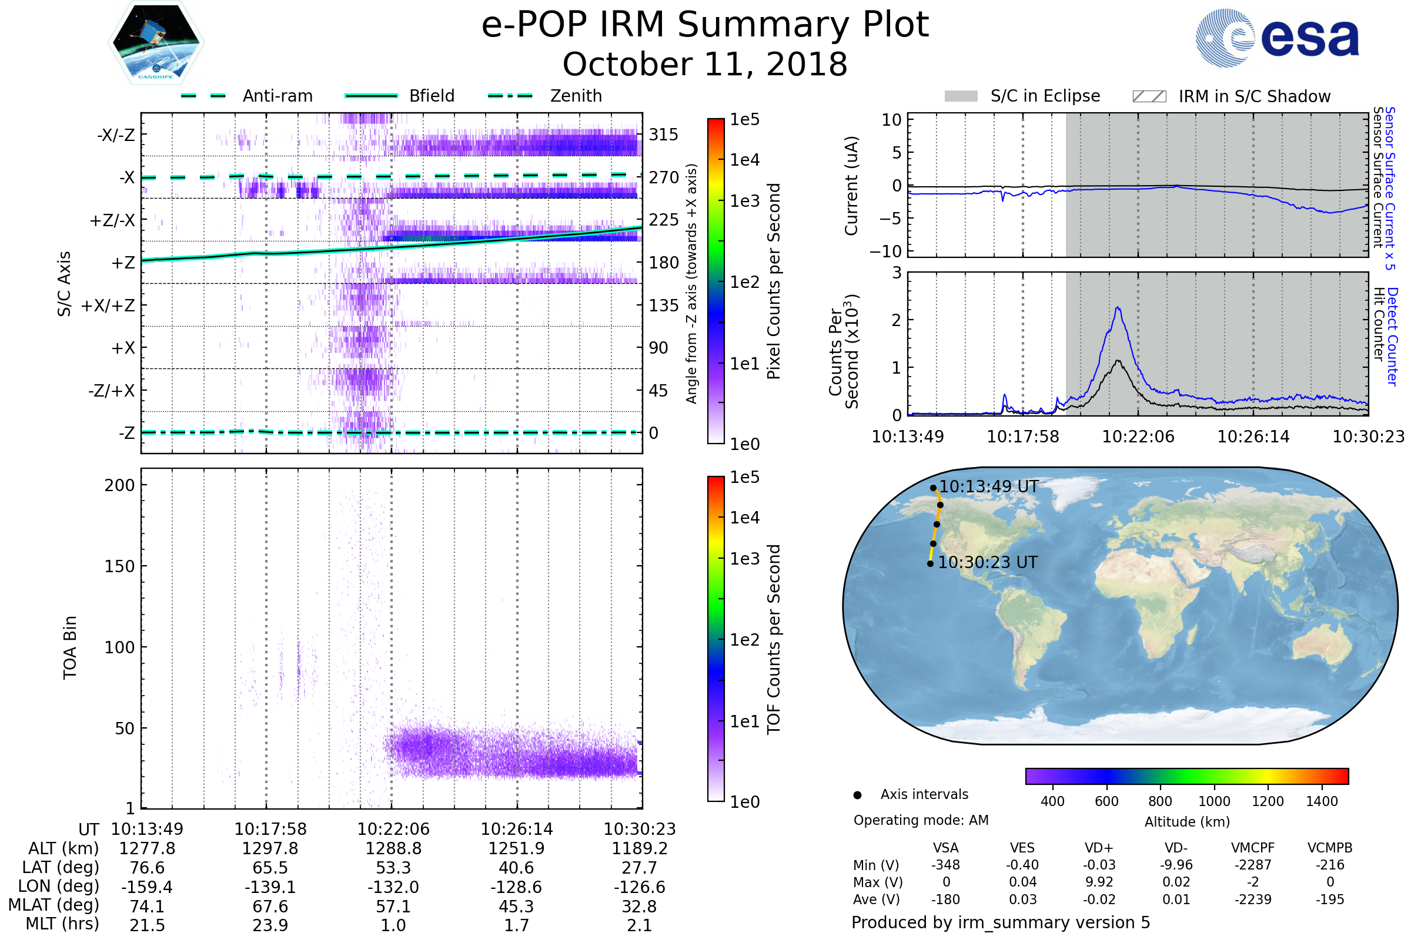Viewport: 1411px width, 940px height.
Task: Click the e-POP IRM Summary Plot title
Action: tap(705, 25)
